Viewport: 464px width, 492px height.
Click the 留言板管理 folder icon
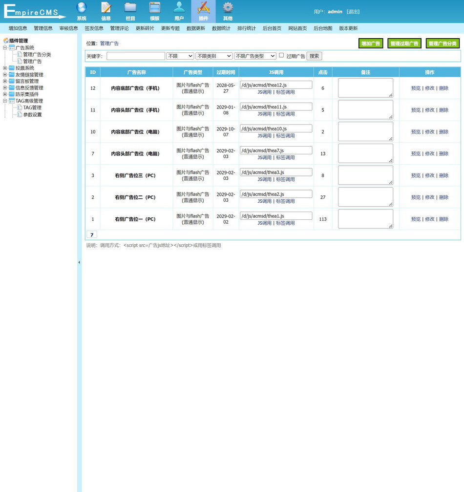pos(12,81)
